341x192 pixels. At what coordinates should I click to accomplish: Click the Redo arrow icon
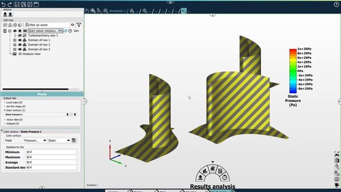click(10, 4)
